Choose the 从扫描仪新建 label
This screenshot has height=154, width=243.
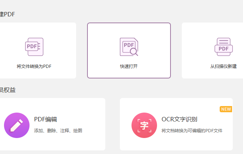click(x=223, y=66)
